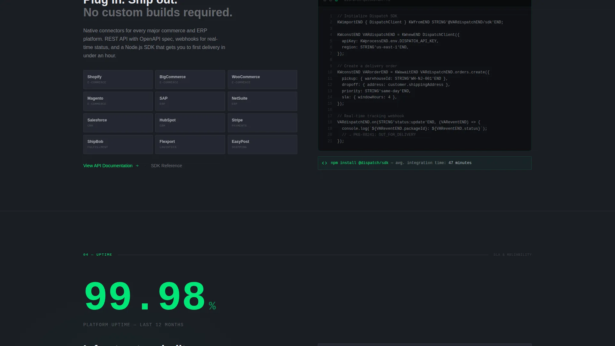Open the Magento integration card

[x=118, y=101]
